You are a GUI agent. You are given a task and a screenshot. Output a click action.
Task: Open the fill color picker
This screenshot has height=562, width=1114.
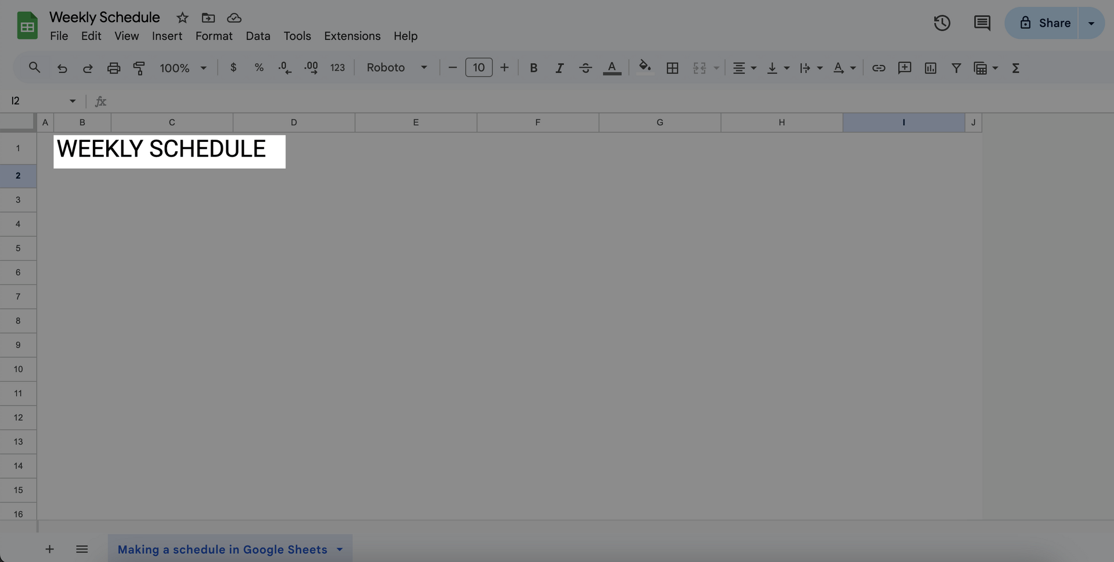click(645, 67)
